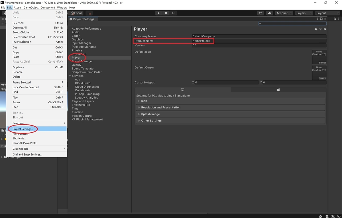Click the cache server icon in status bar
Viewport: 342px width, 218px height.
tap(327, 216)
